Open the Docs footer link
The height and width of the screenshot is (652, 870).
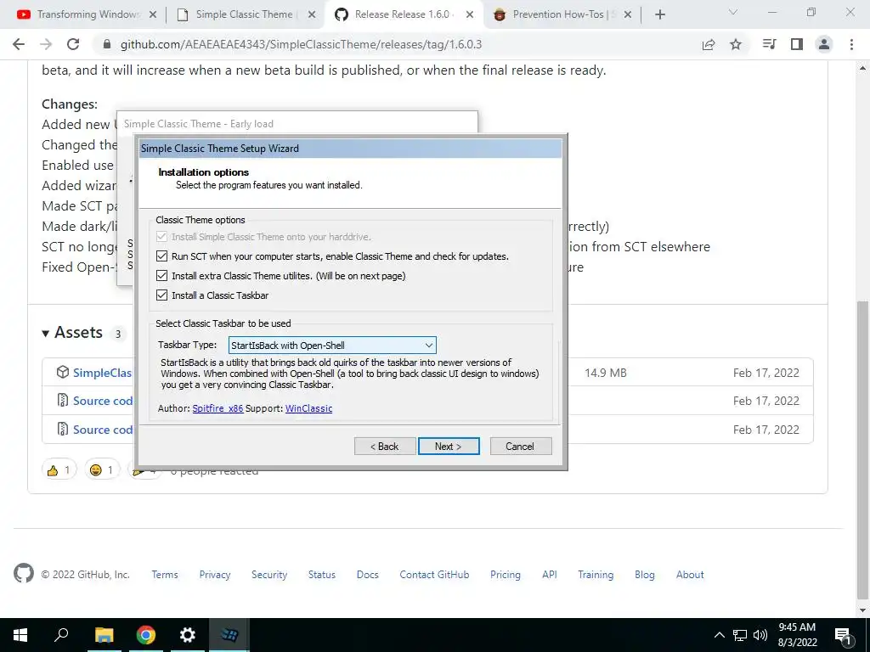pyautogui.click(x=367, y=575)
